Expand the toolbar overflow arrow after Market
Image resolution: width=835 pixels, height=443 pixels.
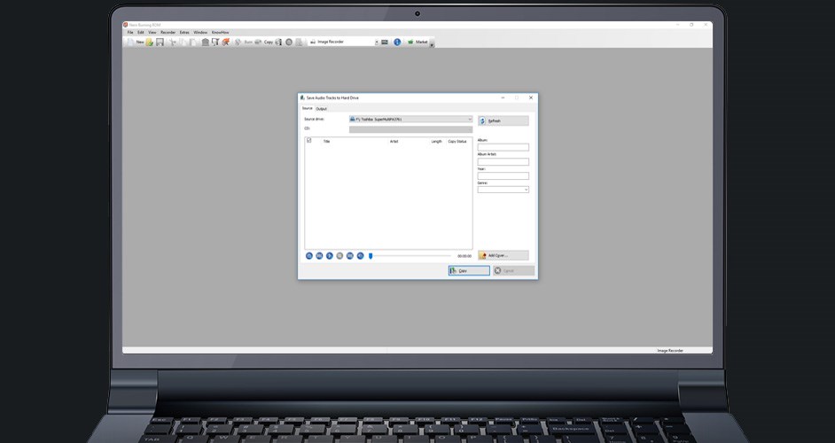tap(432, 44)
